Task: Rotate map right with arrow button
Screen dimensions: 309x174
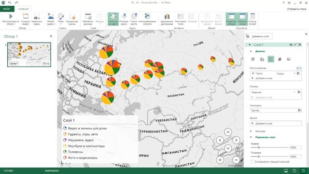Action: (236, 140)
